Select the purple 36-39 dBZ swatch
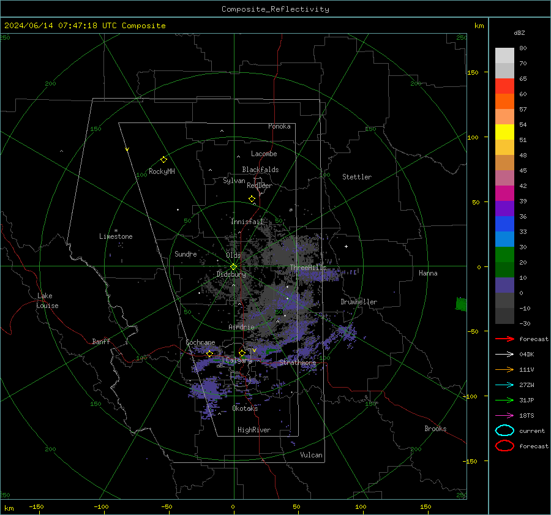This screenshot has height=515, width=551. pyautogui.click(x=504, y=208)
